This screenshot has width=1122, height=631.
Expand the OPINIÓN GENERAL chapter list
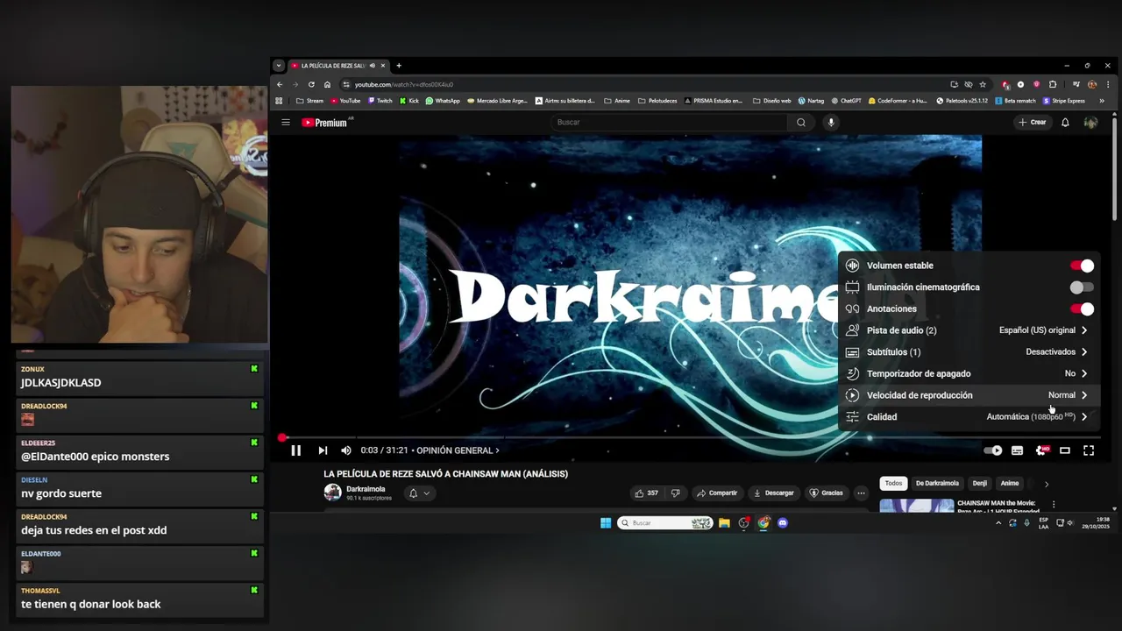(x=458, y=450)
